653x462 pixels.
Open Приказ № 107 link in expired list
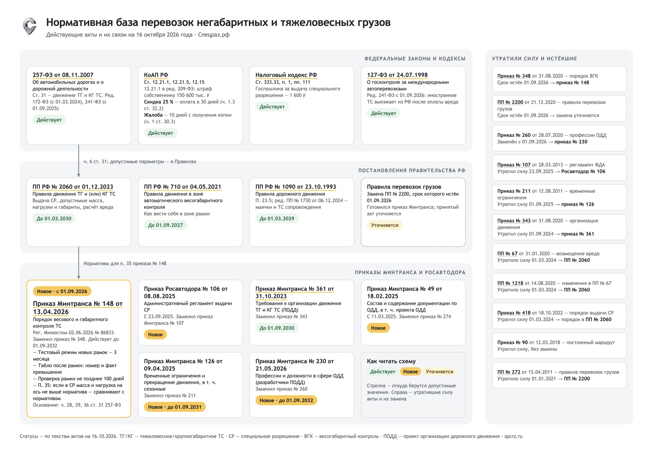pyautogui.click(x=514, y=165)
